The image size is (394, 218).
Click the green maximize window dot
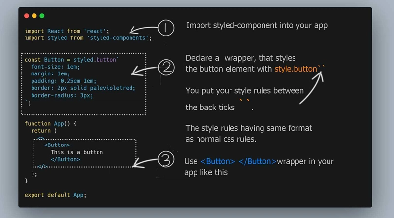click(x=42, y=16)
